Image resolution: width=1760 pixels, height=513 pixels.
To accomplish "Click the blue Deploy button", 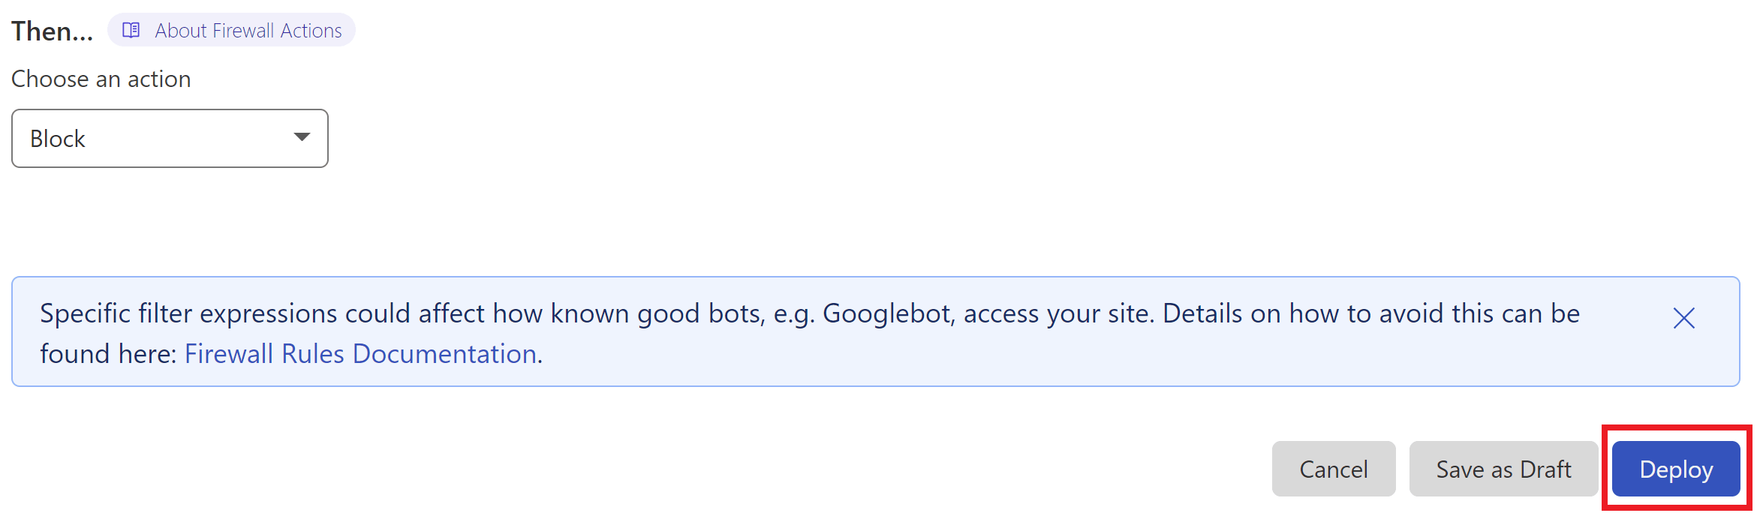I will pyautogui.click(x=1676, y=469).
